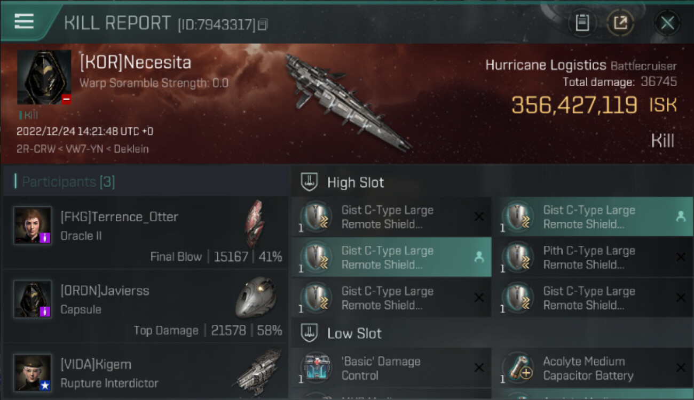Screen dimensions: 694x400
Task: Open the hamburger menu icon
Action: coord(25,21)
